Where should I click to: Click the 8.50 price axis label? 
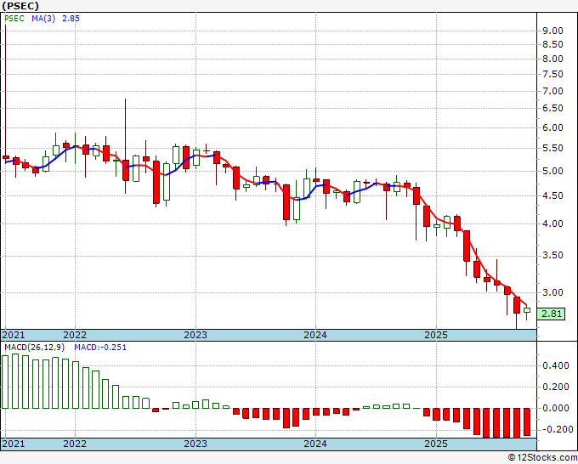click(x=553, y=44)
